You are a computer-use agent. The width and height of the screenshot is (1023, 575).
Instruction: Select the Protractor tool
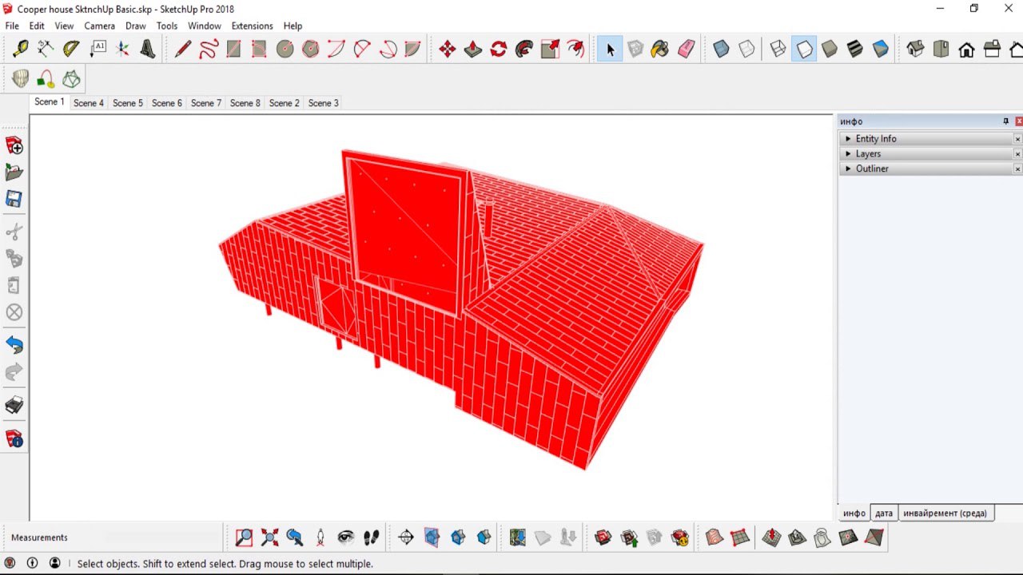(x=72, y=49)
